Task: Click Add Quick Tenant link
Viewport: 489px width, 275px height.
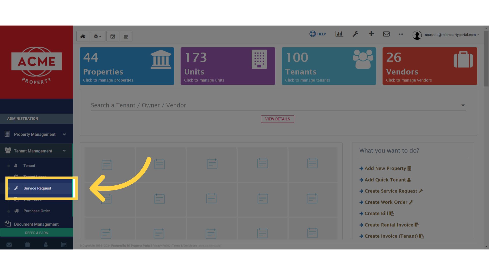Action: 385,180
